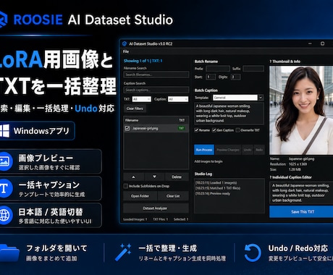
Task: Click the Windows logo icon
Action: [4, 131]
